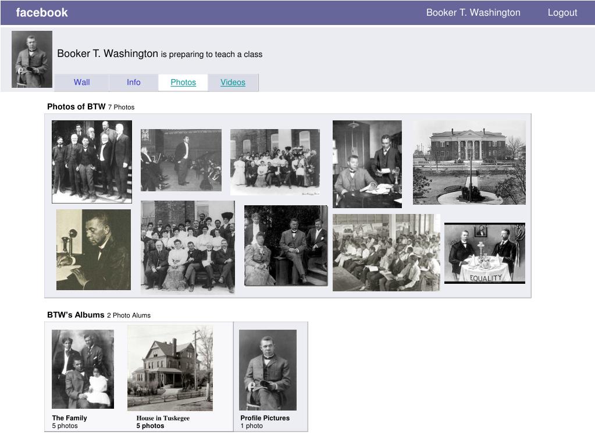This screenshot has height=446, width=595.
Task: Open photo of columned building with fountain
Action: tap(469, 162)
